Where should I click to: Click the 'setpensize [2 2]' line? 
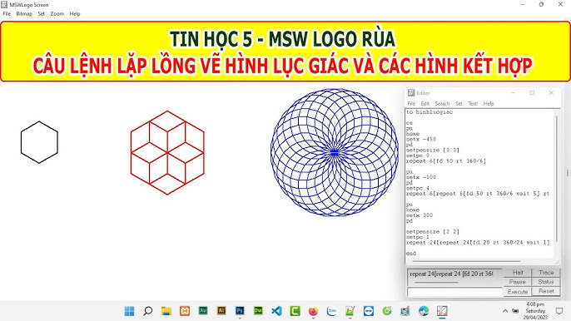tap(433, 232)
